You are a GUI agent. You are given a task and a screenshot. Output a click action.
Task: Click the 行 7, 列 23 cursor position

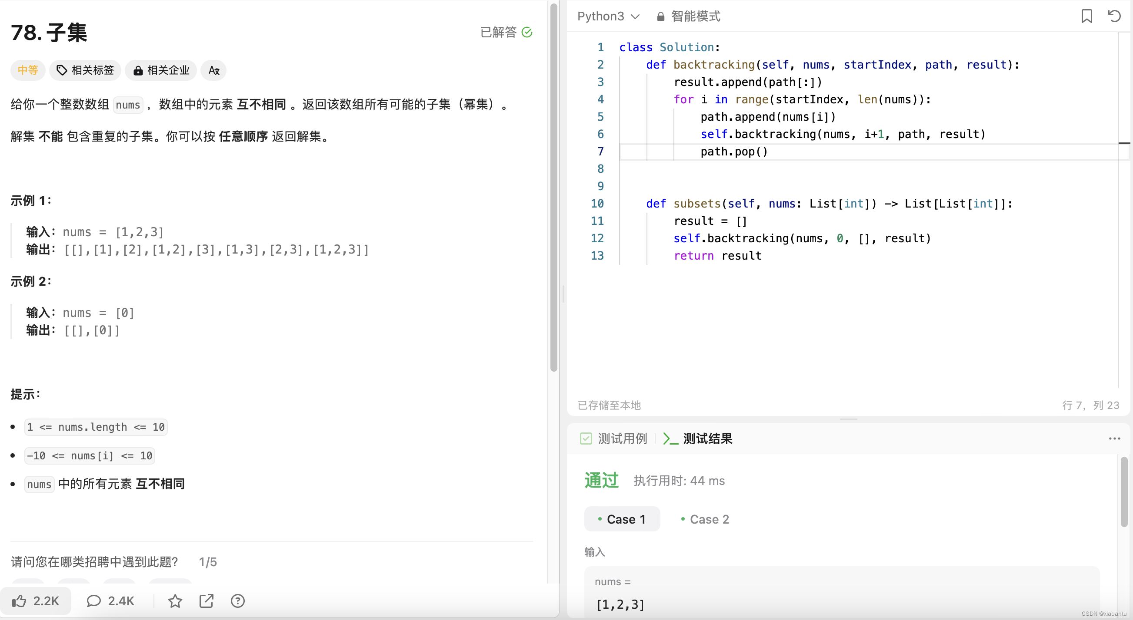click(x=1090, y=405)
